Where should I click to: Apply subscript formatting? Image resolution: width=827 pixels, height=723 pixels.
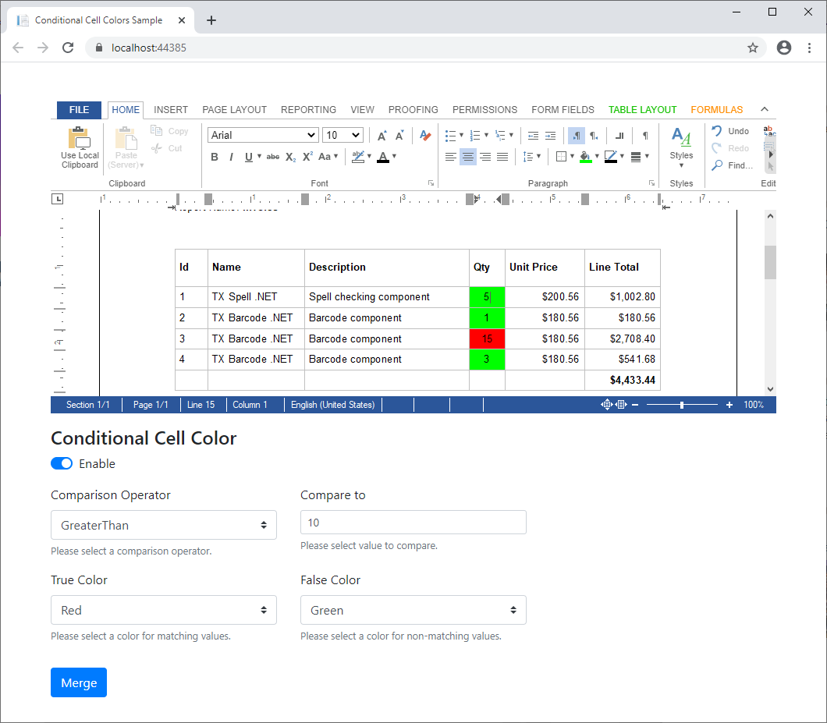pos(290,157)
